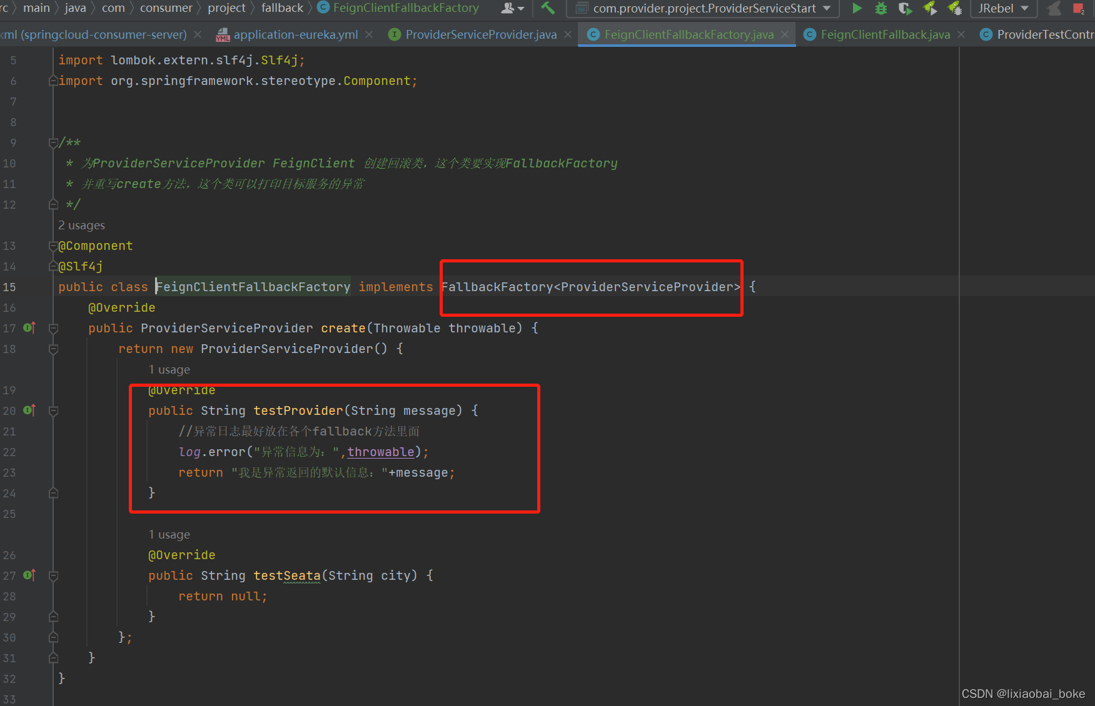The width and height of the screenshot is (1095, 706).
Task: Launch Run with JRebel rocket icon
Action: (x=930, y=9)
